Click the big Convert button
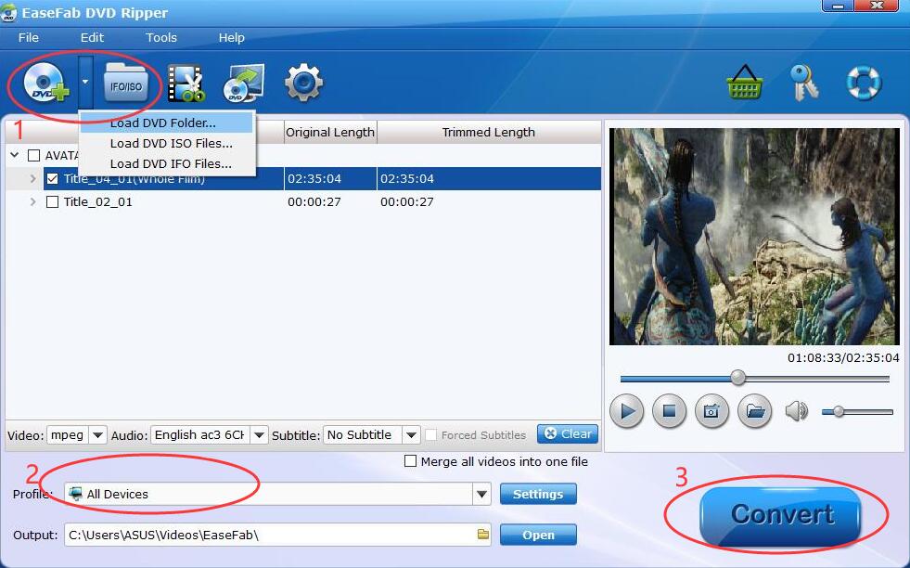 click(x=780, y=515)
